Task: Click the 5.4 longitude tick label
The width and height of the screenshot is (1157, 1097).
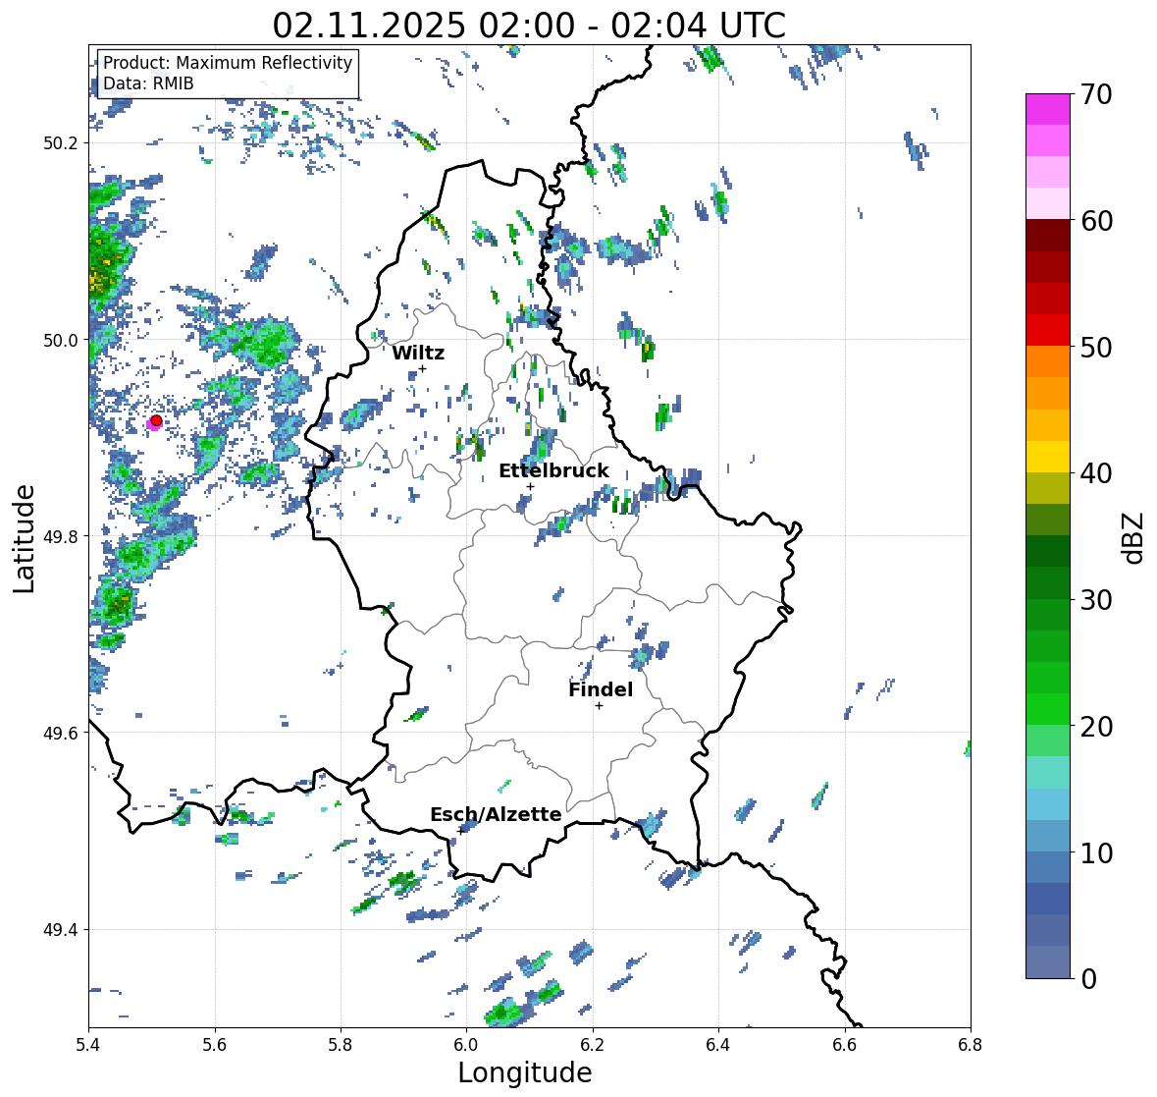Action: (88, 1045)
